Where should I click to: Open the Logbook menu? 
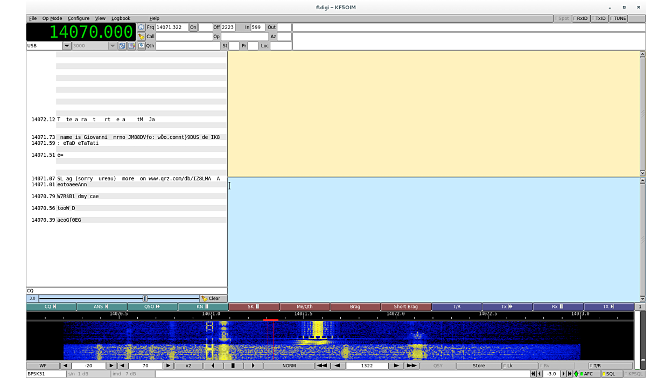[121, 18]
